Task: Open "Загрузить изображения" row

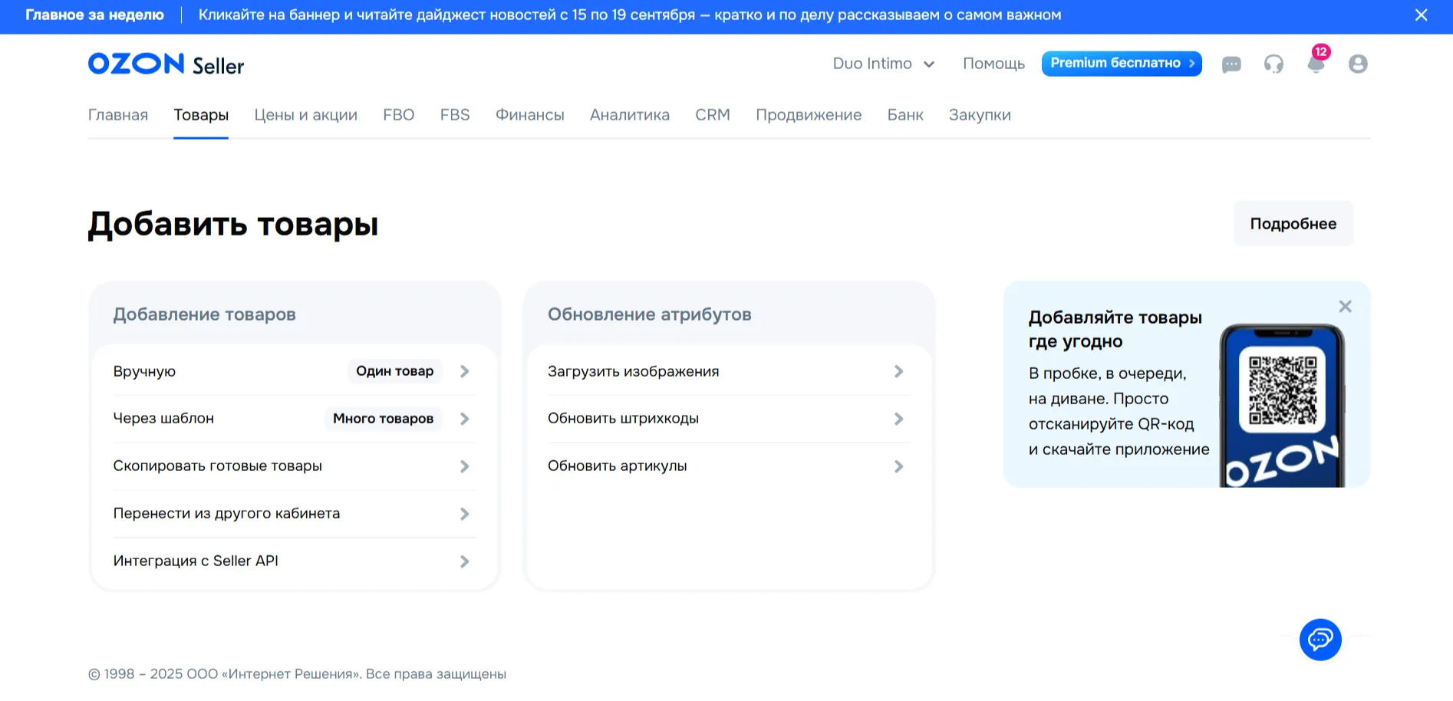Action: tap(726, 371)
